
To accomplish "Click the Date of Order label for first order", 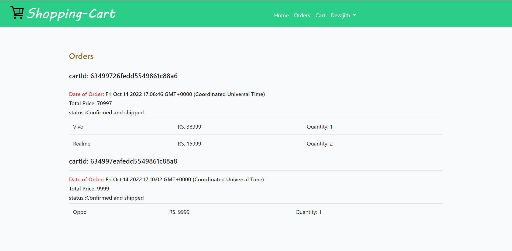I will (x=86, y=94).
